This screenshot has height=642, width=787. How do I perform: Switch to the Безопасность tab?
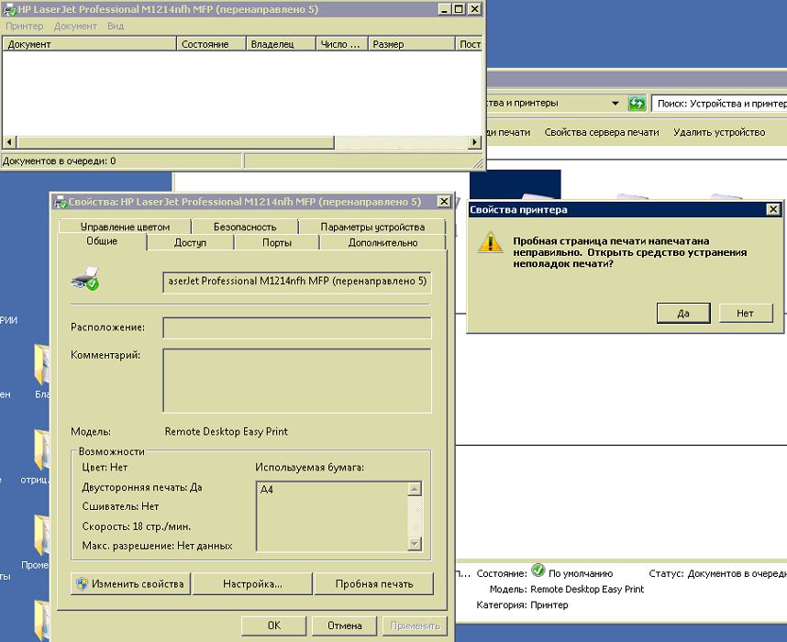245,227
